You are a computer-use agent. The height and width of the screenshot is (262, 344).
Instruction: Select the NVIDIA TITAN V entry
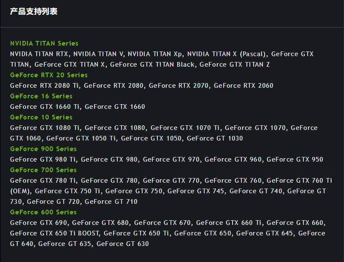[x=98, y=54]
